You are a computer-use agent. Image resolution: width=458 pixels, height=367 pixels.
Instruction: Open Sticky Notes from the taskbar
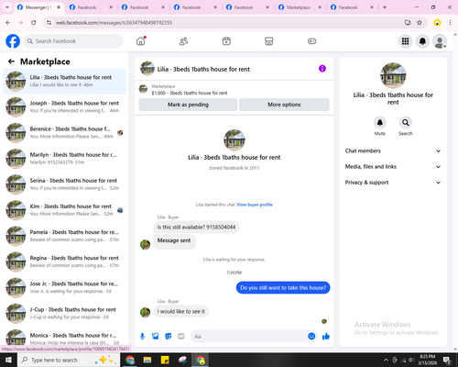click(165, 360)
